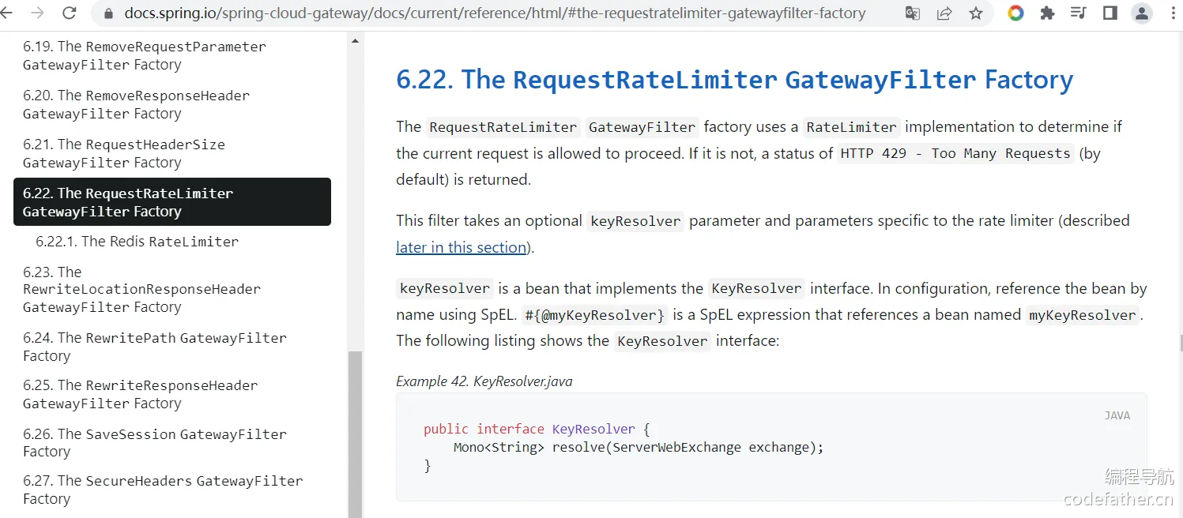1183x518 pixels.
Task: Open 6.19 RemoveRequestParameter GatewayFilter Factory
Action: tap(145, 56)
